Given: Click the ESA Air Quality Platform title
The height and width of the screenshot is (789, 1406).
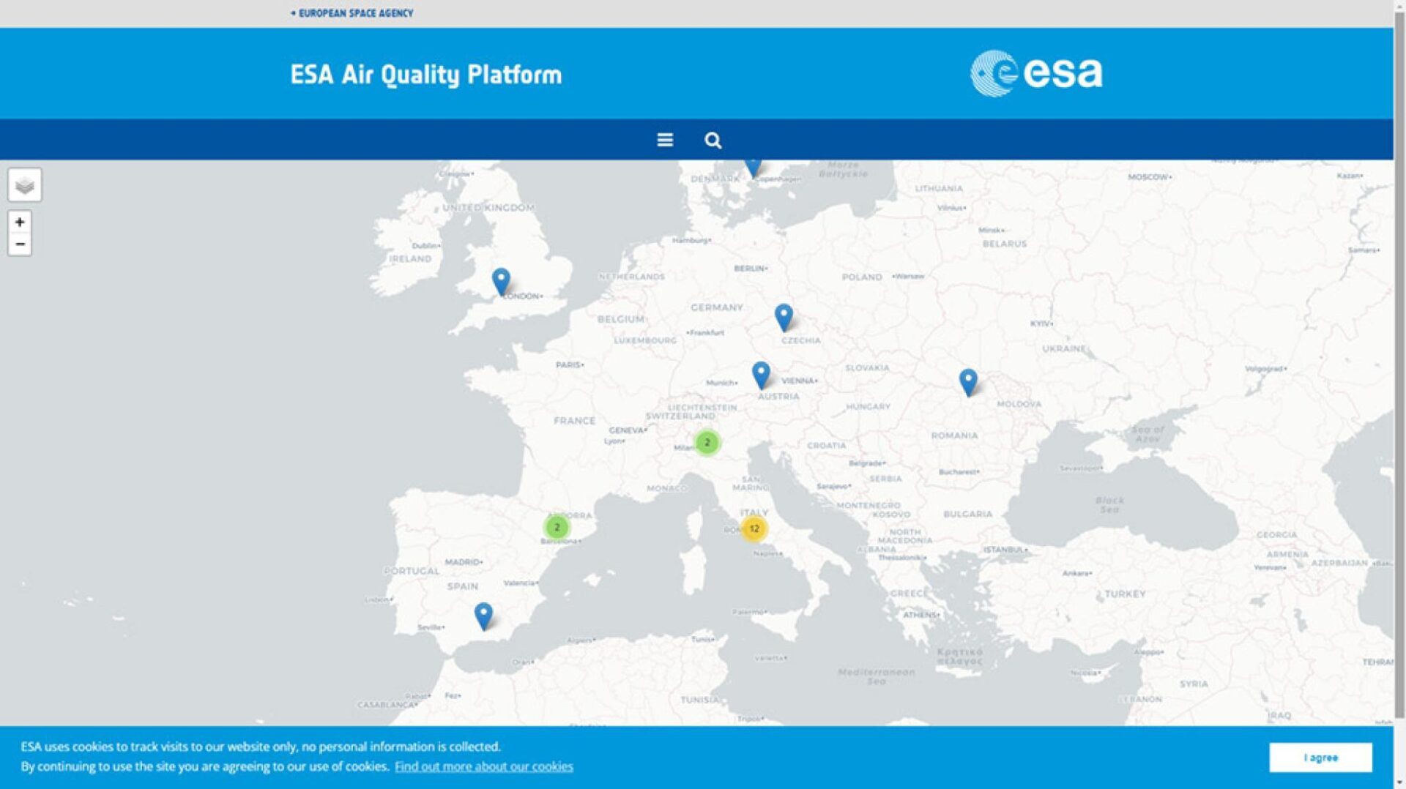Looking at the screenshot, I should 426,75.
